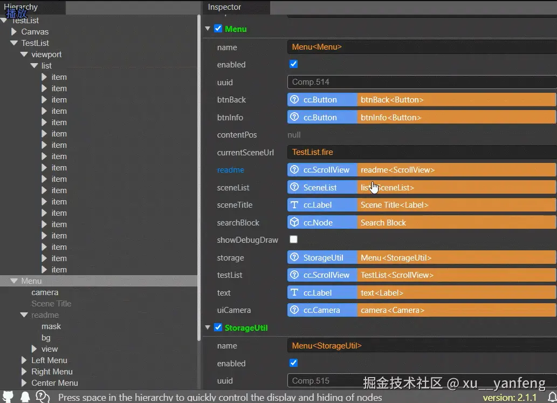
Task: Click the TestList<ScrollView> reference value
Action: 457,275
